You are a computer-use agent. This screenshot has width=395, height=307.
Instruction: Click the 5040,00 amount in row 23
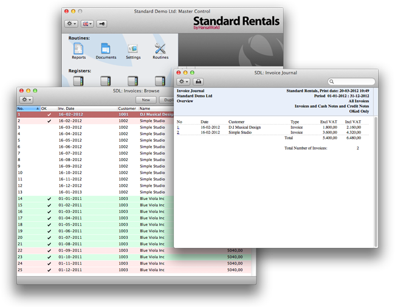[235, 257]
